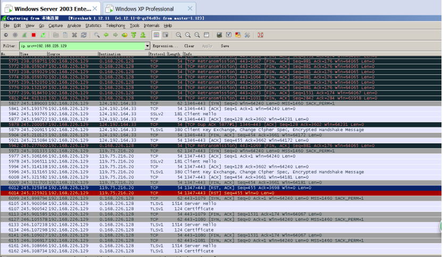Restart the running live capture icon
Image resolution: width=442 pixels, height=257 pixels.
[43, 35]
